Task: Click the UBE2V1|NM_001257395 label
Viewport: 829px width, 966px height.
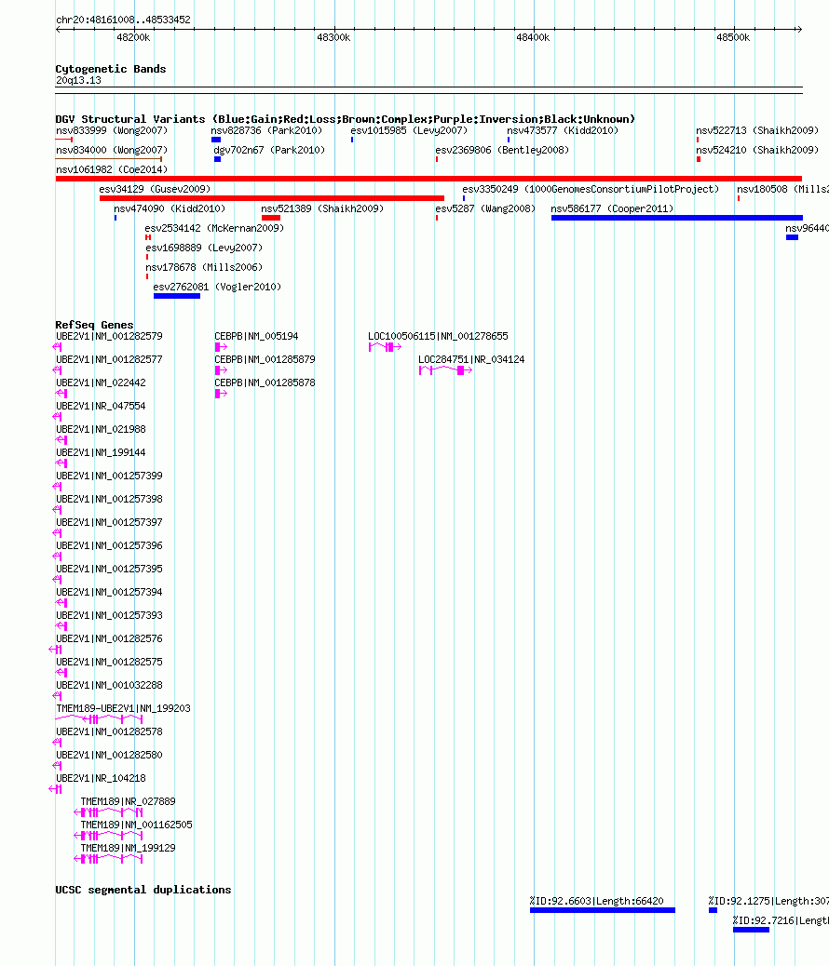Action: (x=109, y=570)
